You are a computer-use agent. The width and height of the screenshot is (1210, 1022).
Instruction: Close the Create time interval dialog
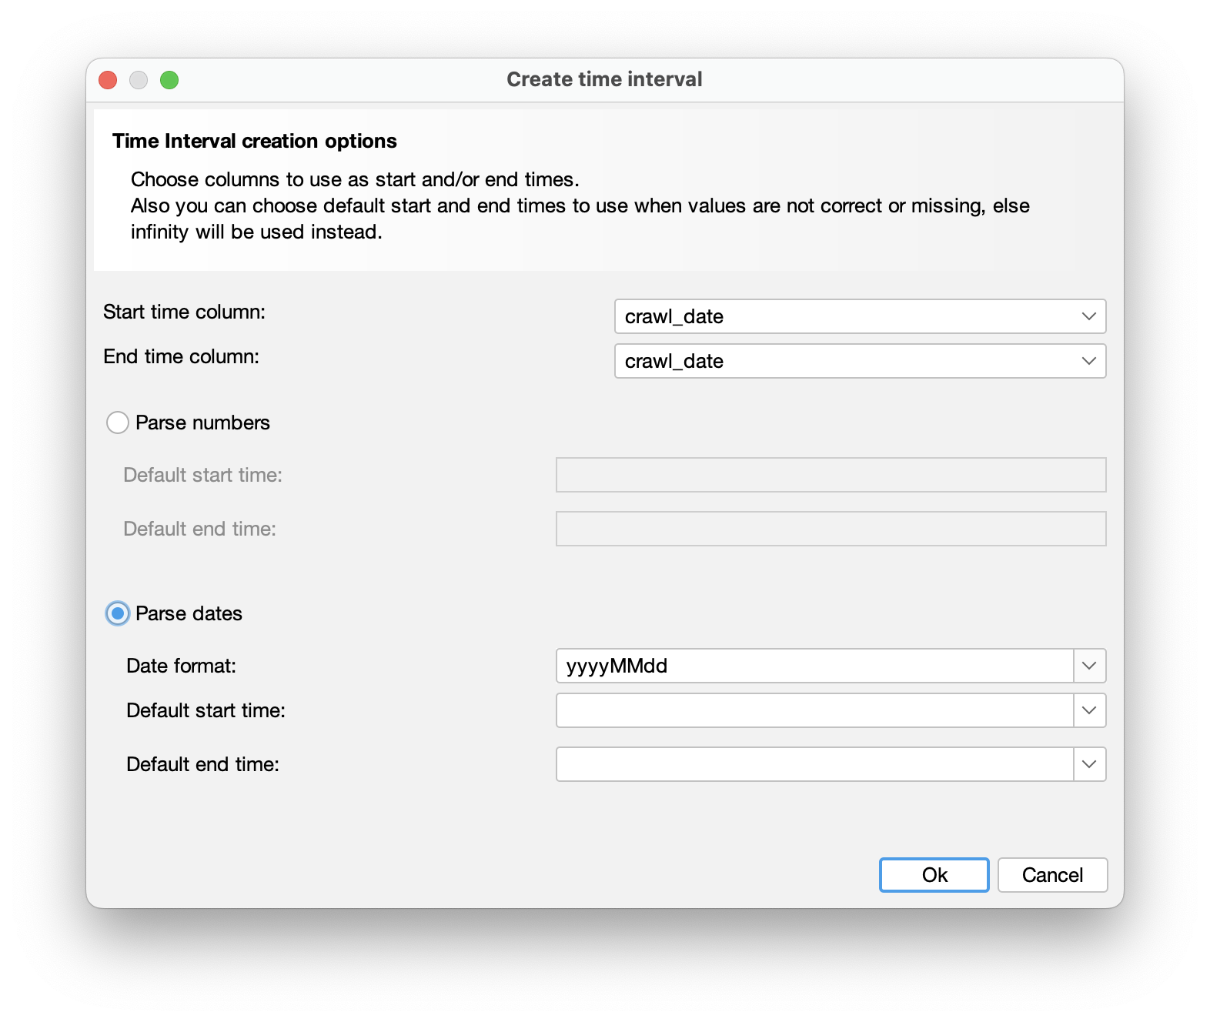tap(108, 80)
